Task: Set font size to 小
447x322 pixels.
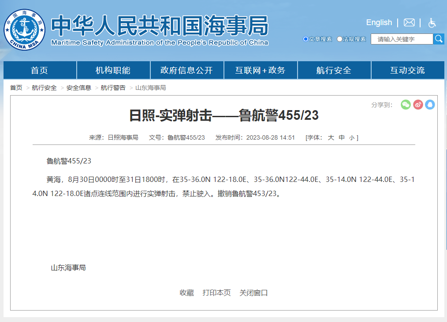Action: (352, 138)
